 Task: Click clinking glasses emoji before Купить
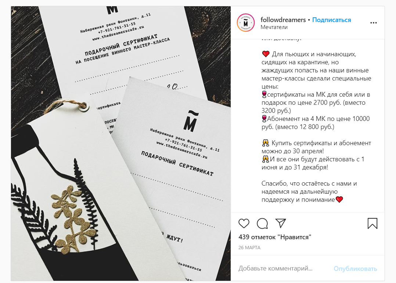click(266, 143)
